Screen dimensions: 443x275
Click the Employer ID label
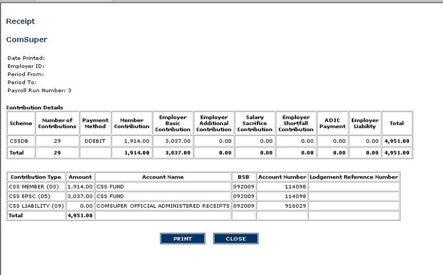pyautogui.click(x=26, y=66)
